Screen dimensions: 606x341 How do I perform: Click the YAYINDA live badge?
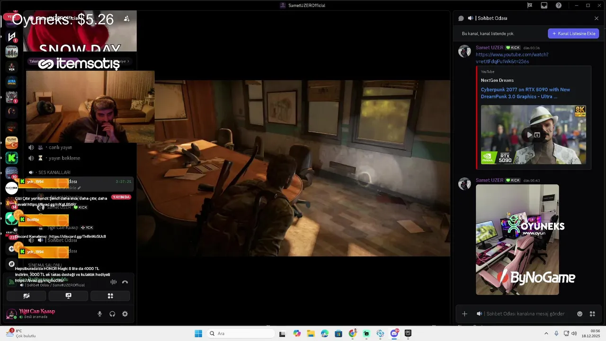(121, 197)
